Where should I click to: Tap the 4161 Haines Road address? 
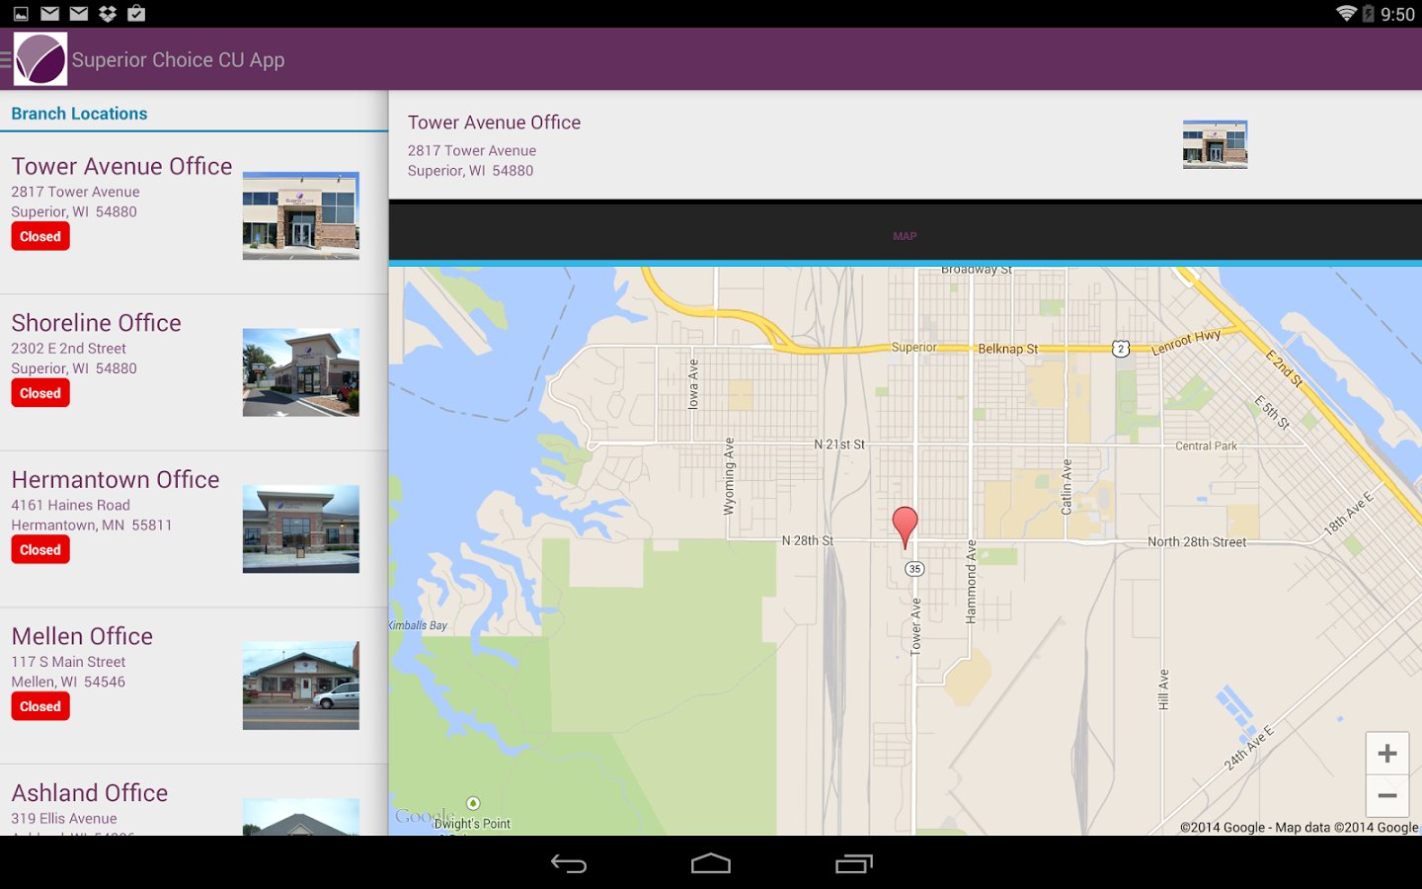[70, 505]
